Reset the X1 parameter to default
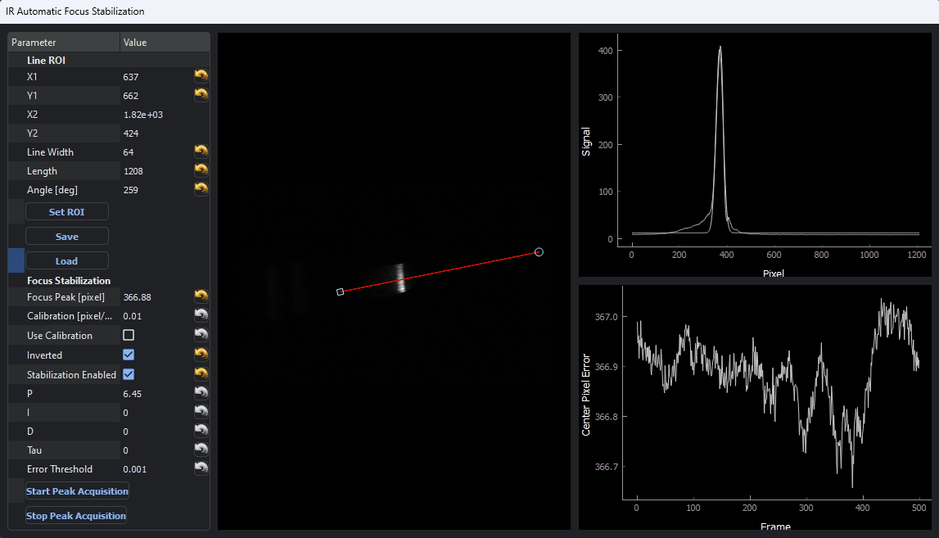The image size is (939, 538). (x=201, y=76)
